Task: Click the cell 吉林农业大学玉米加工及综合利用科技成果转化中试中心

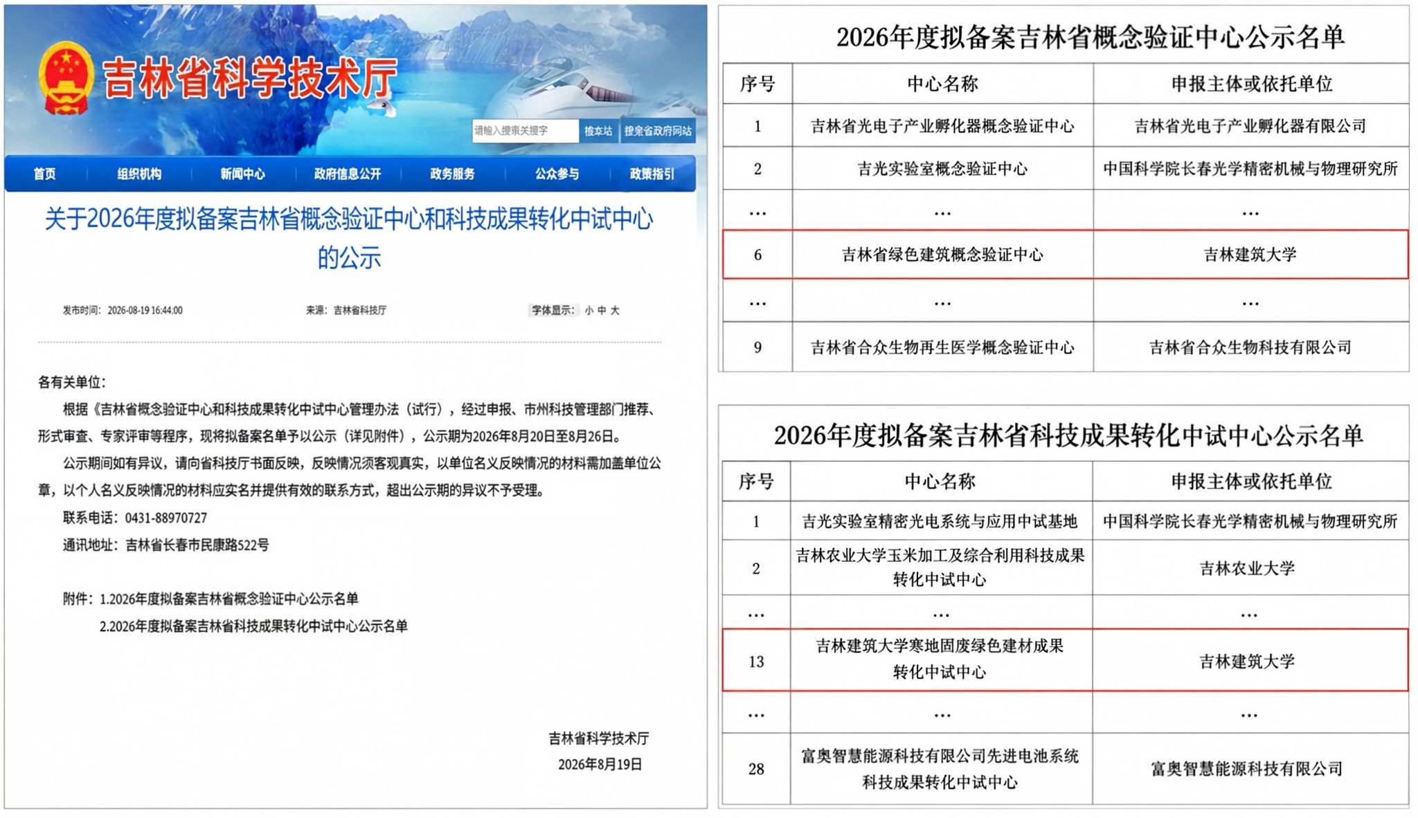Action: click(x=940, y=567)
